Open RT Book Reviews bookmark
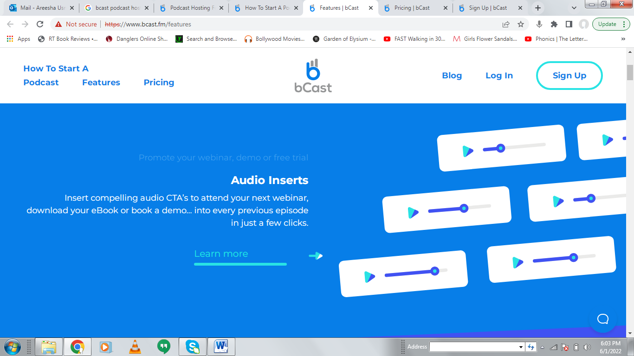This screenshot has width=634, height=356. pyautogui.click(x=68, y=39)
